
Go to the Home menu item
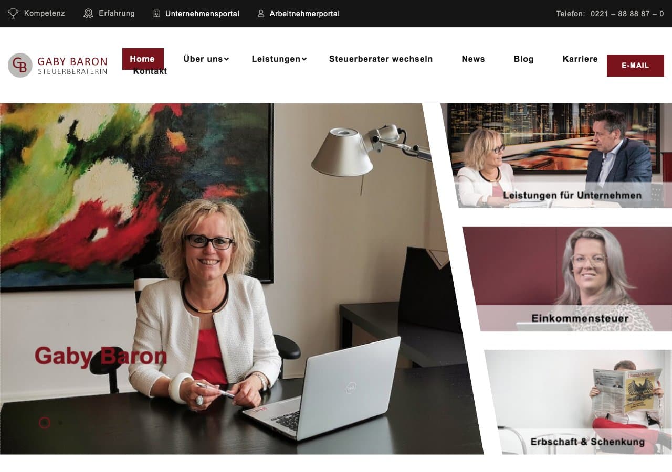pyautogui.click(x=143, y=59)
